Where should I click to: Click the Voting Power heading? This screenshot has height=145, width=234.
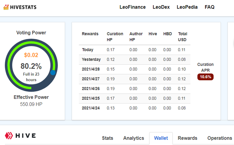coord(31,33)
